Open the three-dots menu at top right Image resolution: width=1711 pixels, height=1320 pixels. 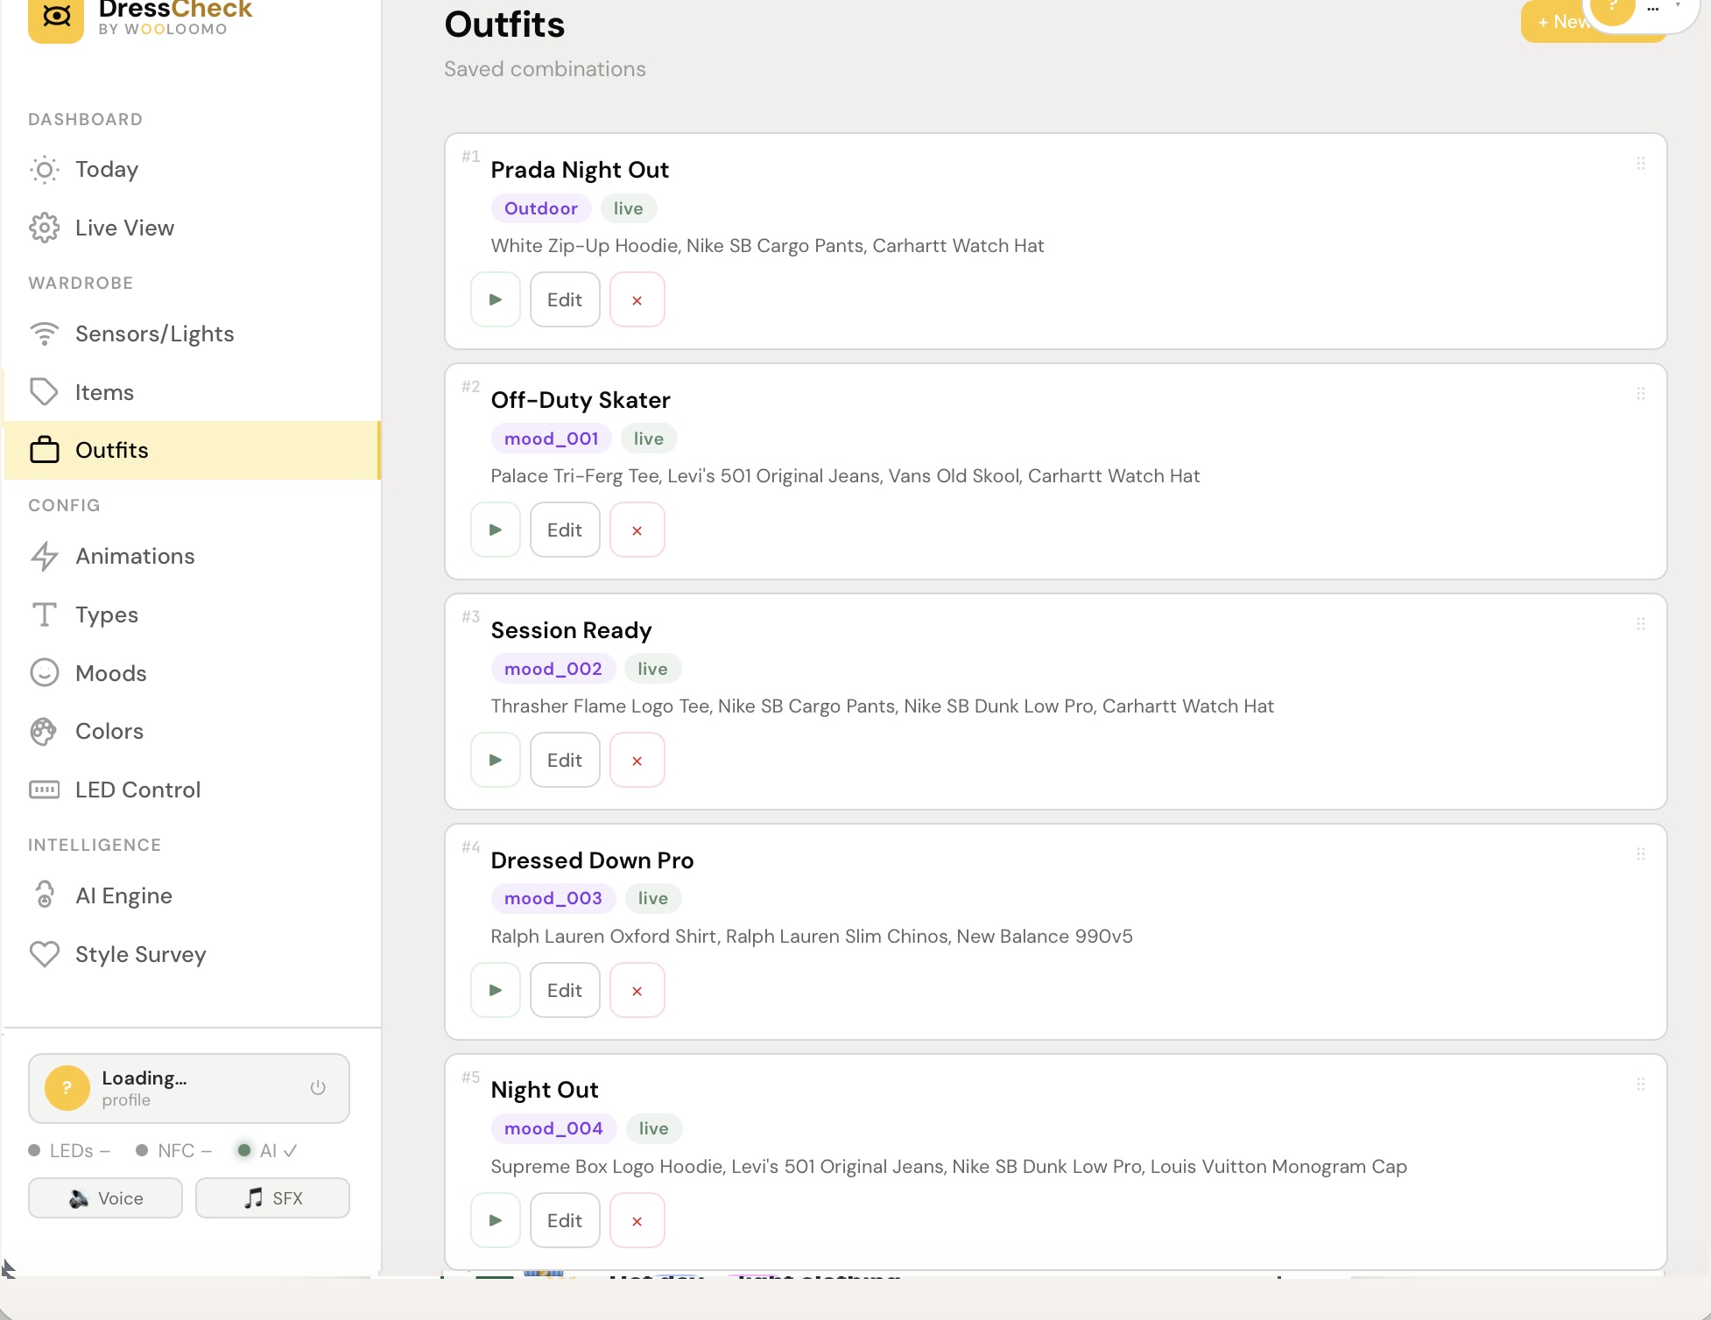click(x=1653, y=9)
